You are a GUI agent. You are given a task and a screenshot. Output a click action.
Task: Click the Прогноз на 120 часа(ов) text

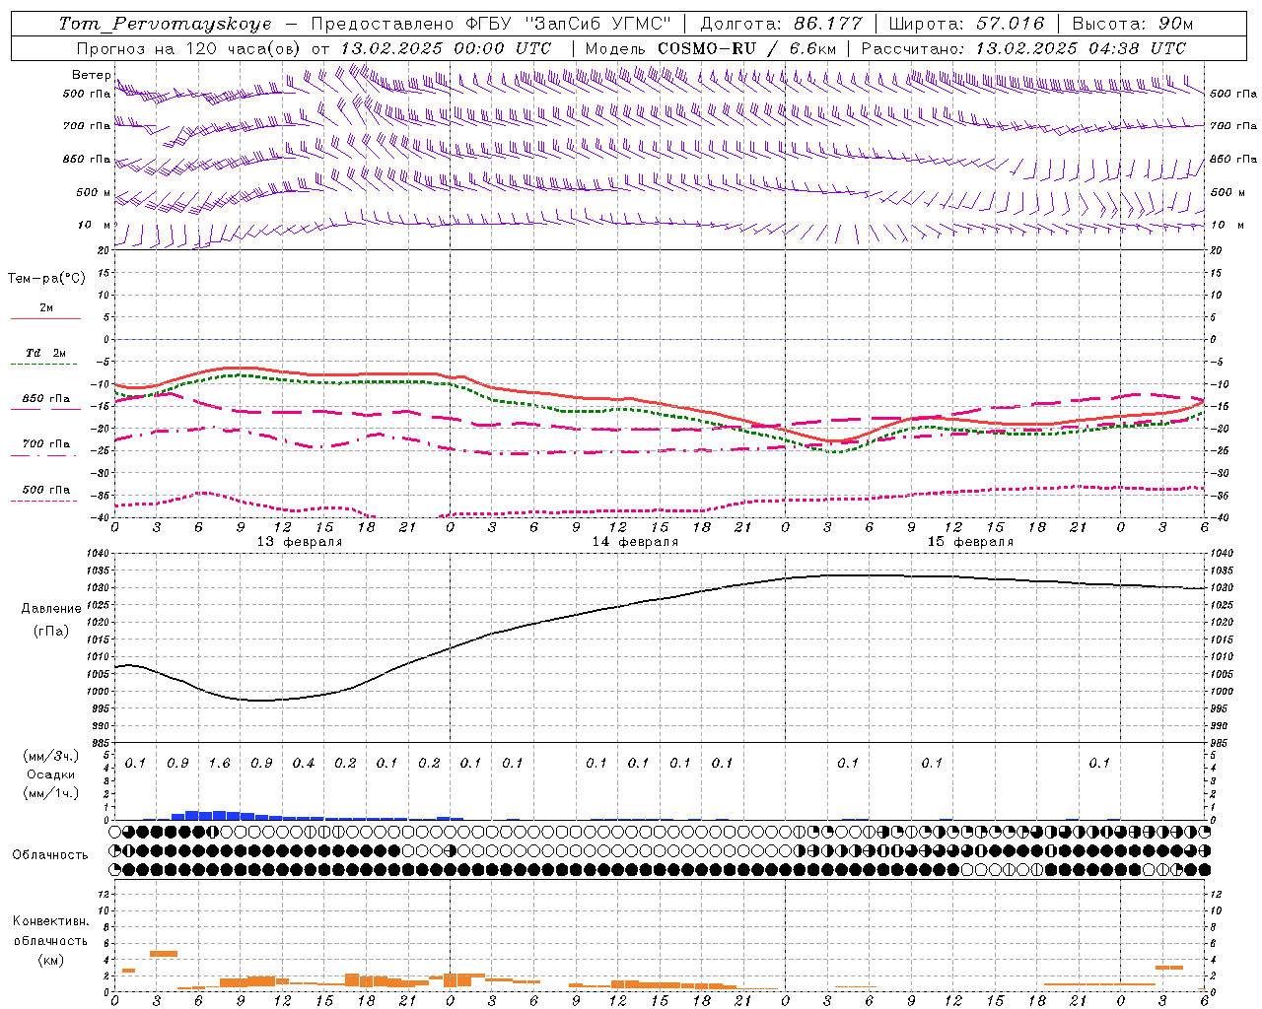[x=189, y=48]
